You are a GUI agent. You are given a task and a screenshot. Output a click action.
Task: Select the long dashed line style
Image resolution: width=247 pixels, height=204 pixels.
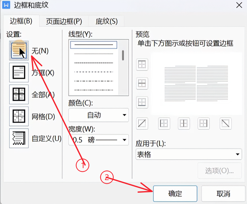pos(94,72)
